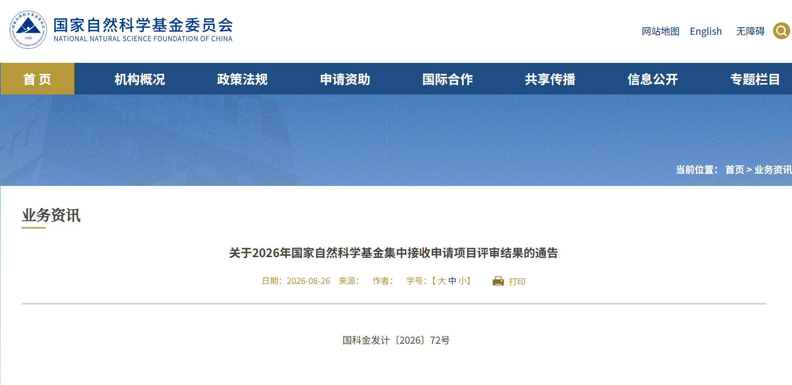Click 首页 in the breadcrumb trail

[x=735, y=170]
